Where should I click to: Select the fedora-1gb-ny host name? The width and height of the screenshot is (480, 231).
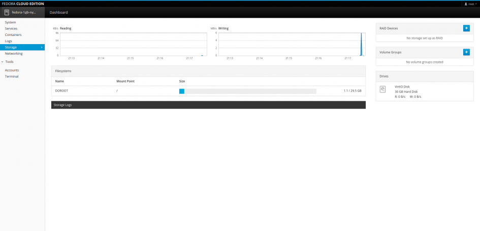coord(24,12)
